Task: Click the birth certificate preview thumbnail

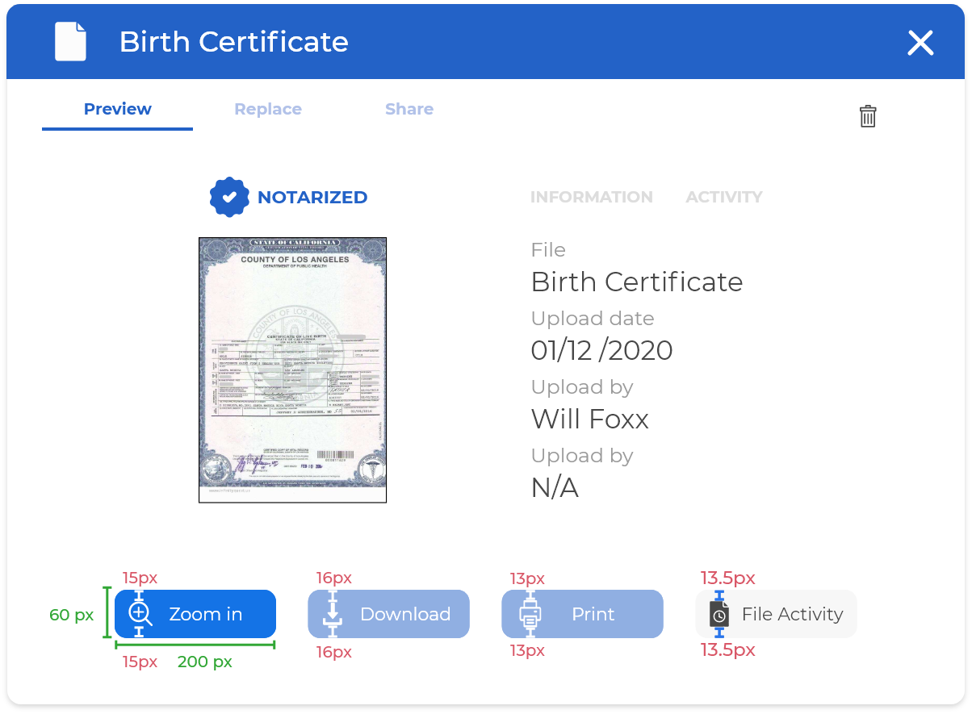Action: tap(293, 370)
